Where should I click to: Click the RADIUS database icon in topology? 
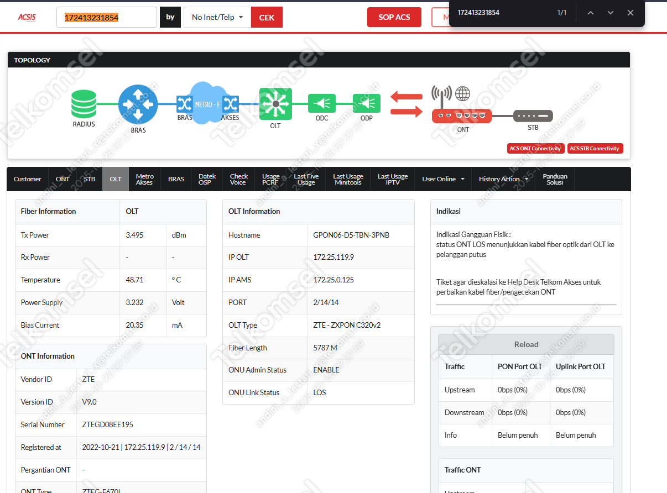pyautogui.click(x=84, y=104)
